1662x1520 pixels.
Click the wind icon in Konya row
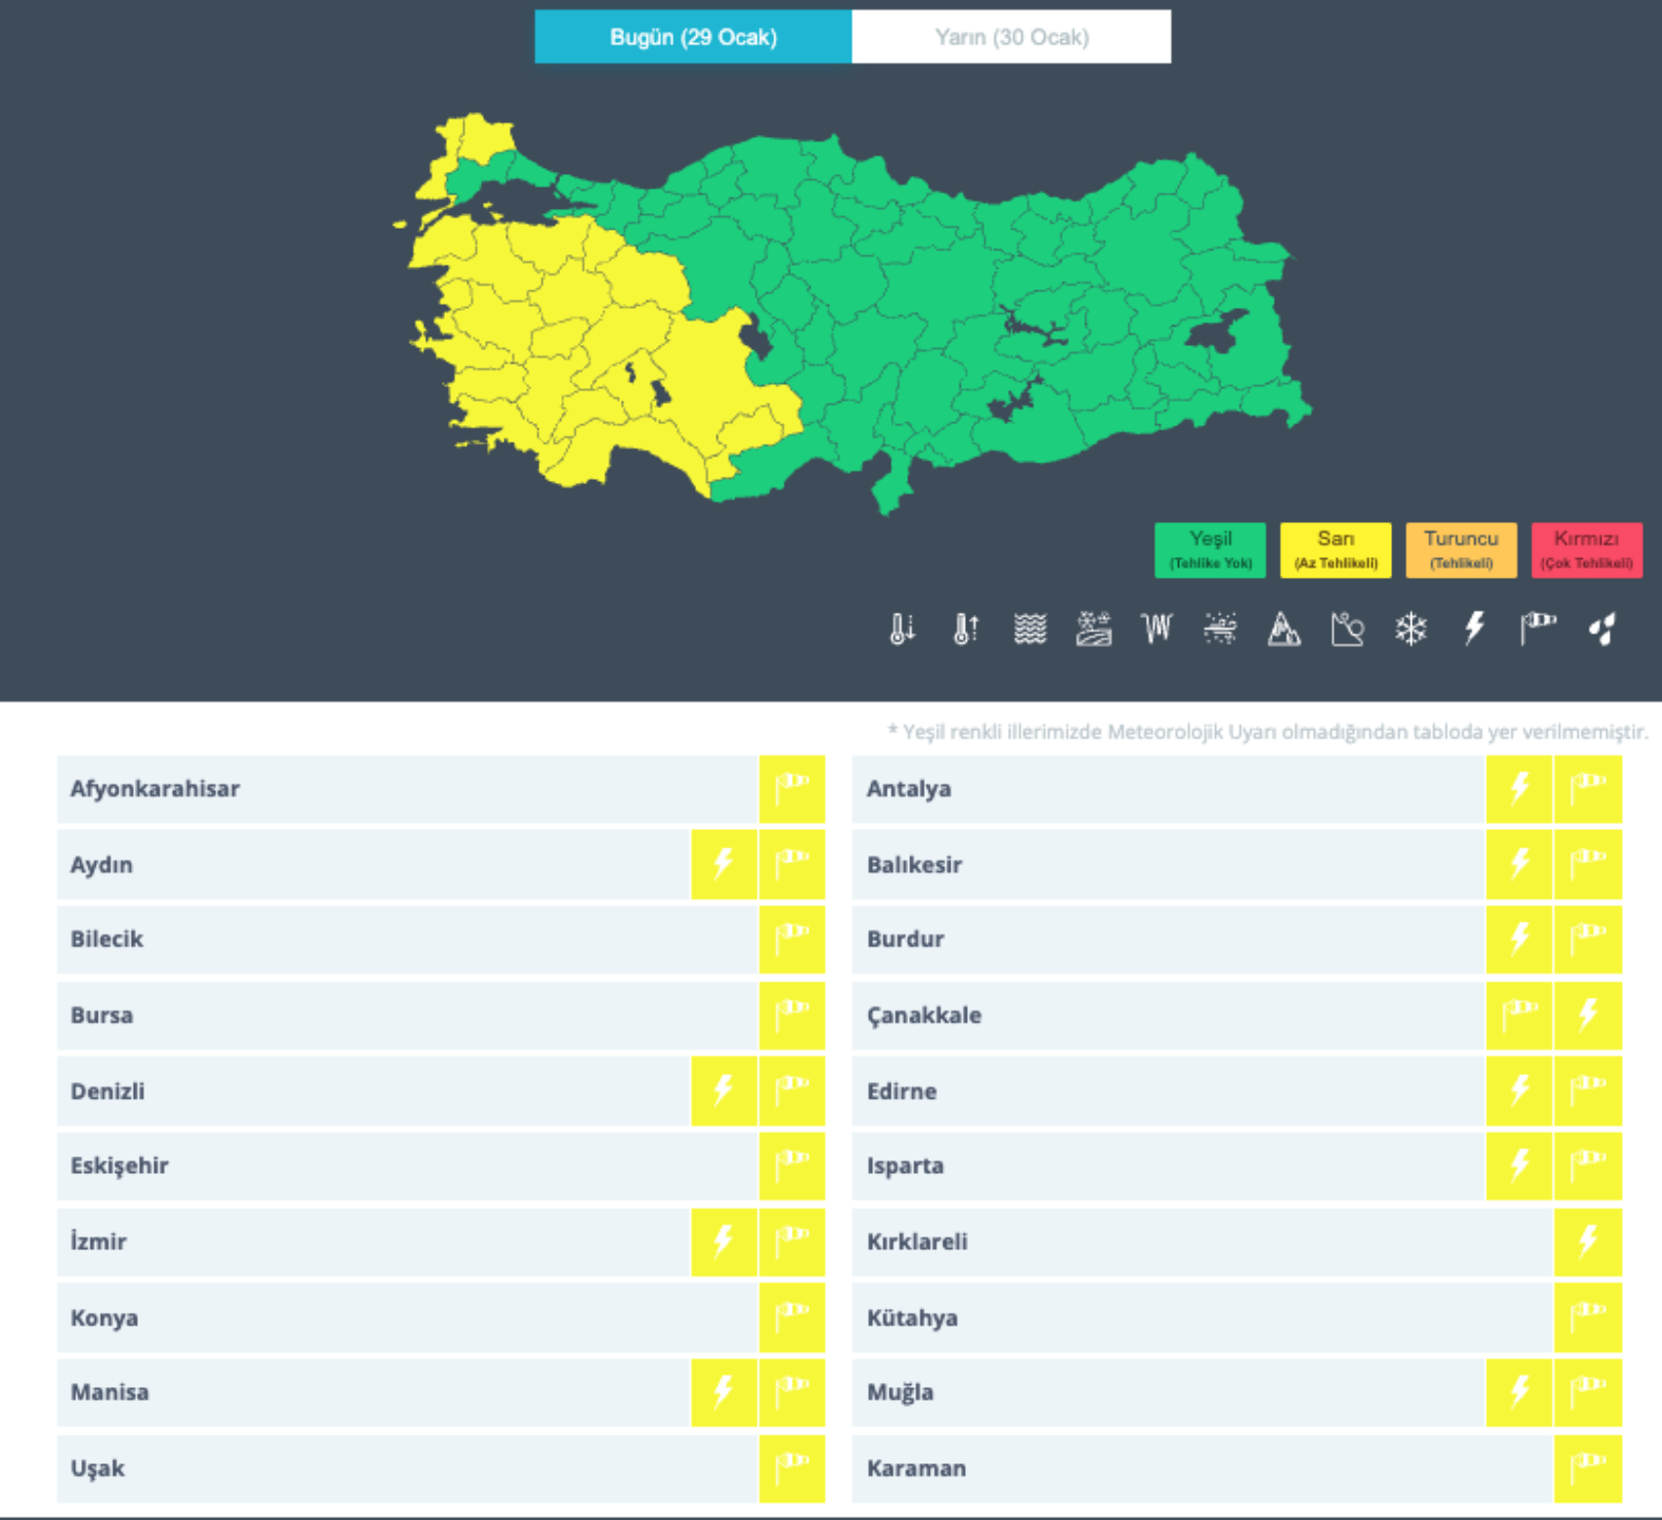[x=792, y=1318]
